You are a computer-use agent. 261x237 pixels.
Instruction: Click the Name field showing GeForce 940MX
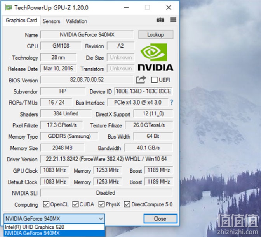(87, 34)
